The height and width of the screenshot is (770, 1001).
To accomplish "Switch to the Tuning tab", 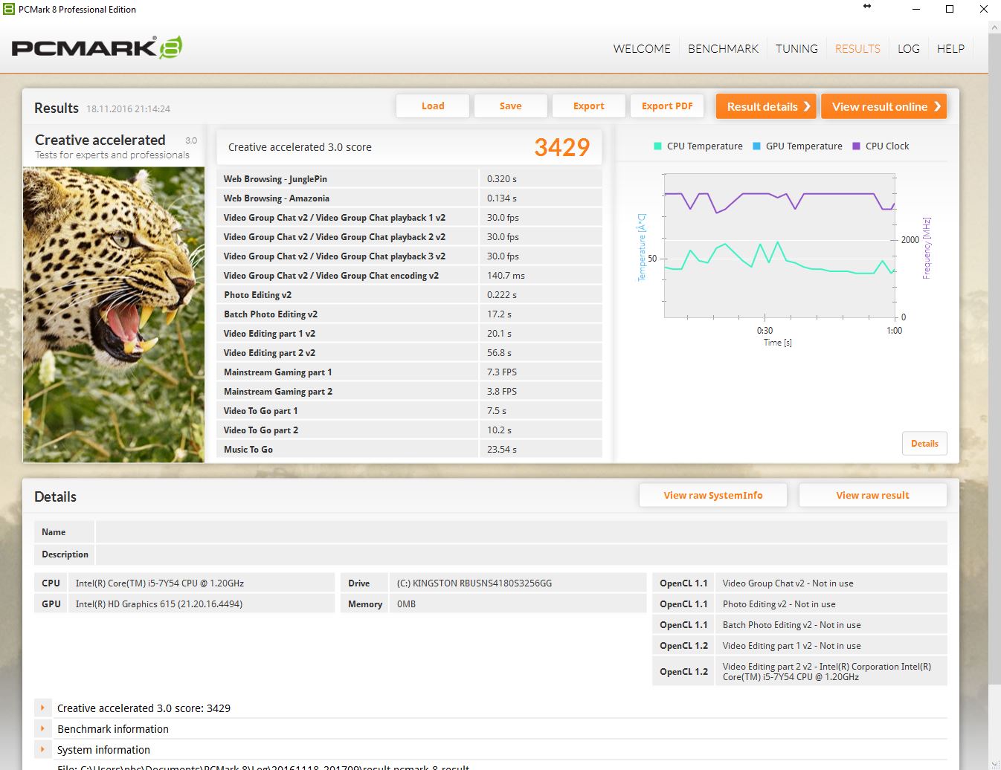I will pos(796,49).
